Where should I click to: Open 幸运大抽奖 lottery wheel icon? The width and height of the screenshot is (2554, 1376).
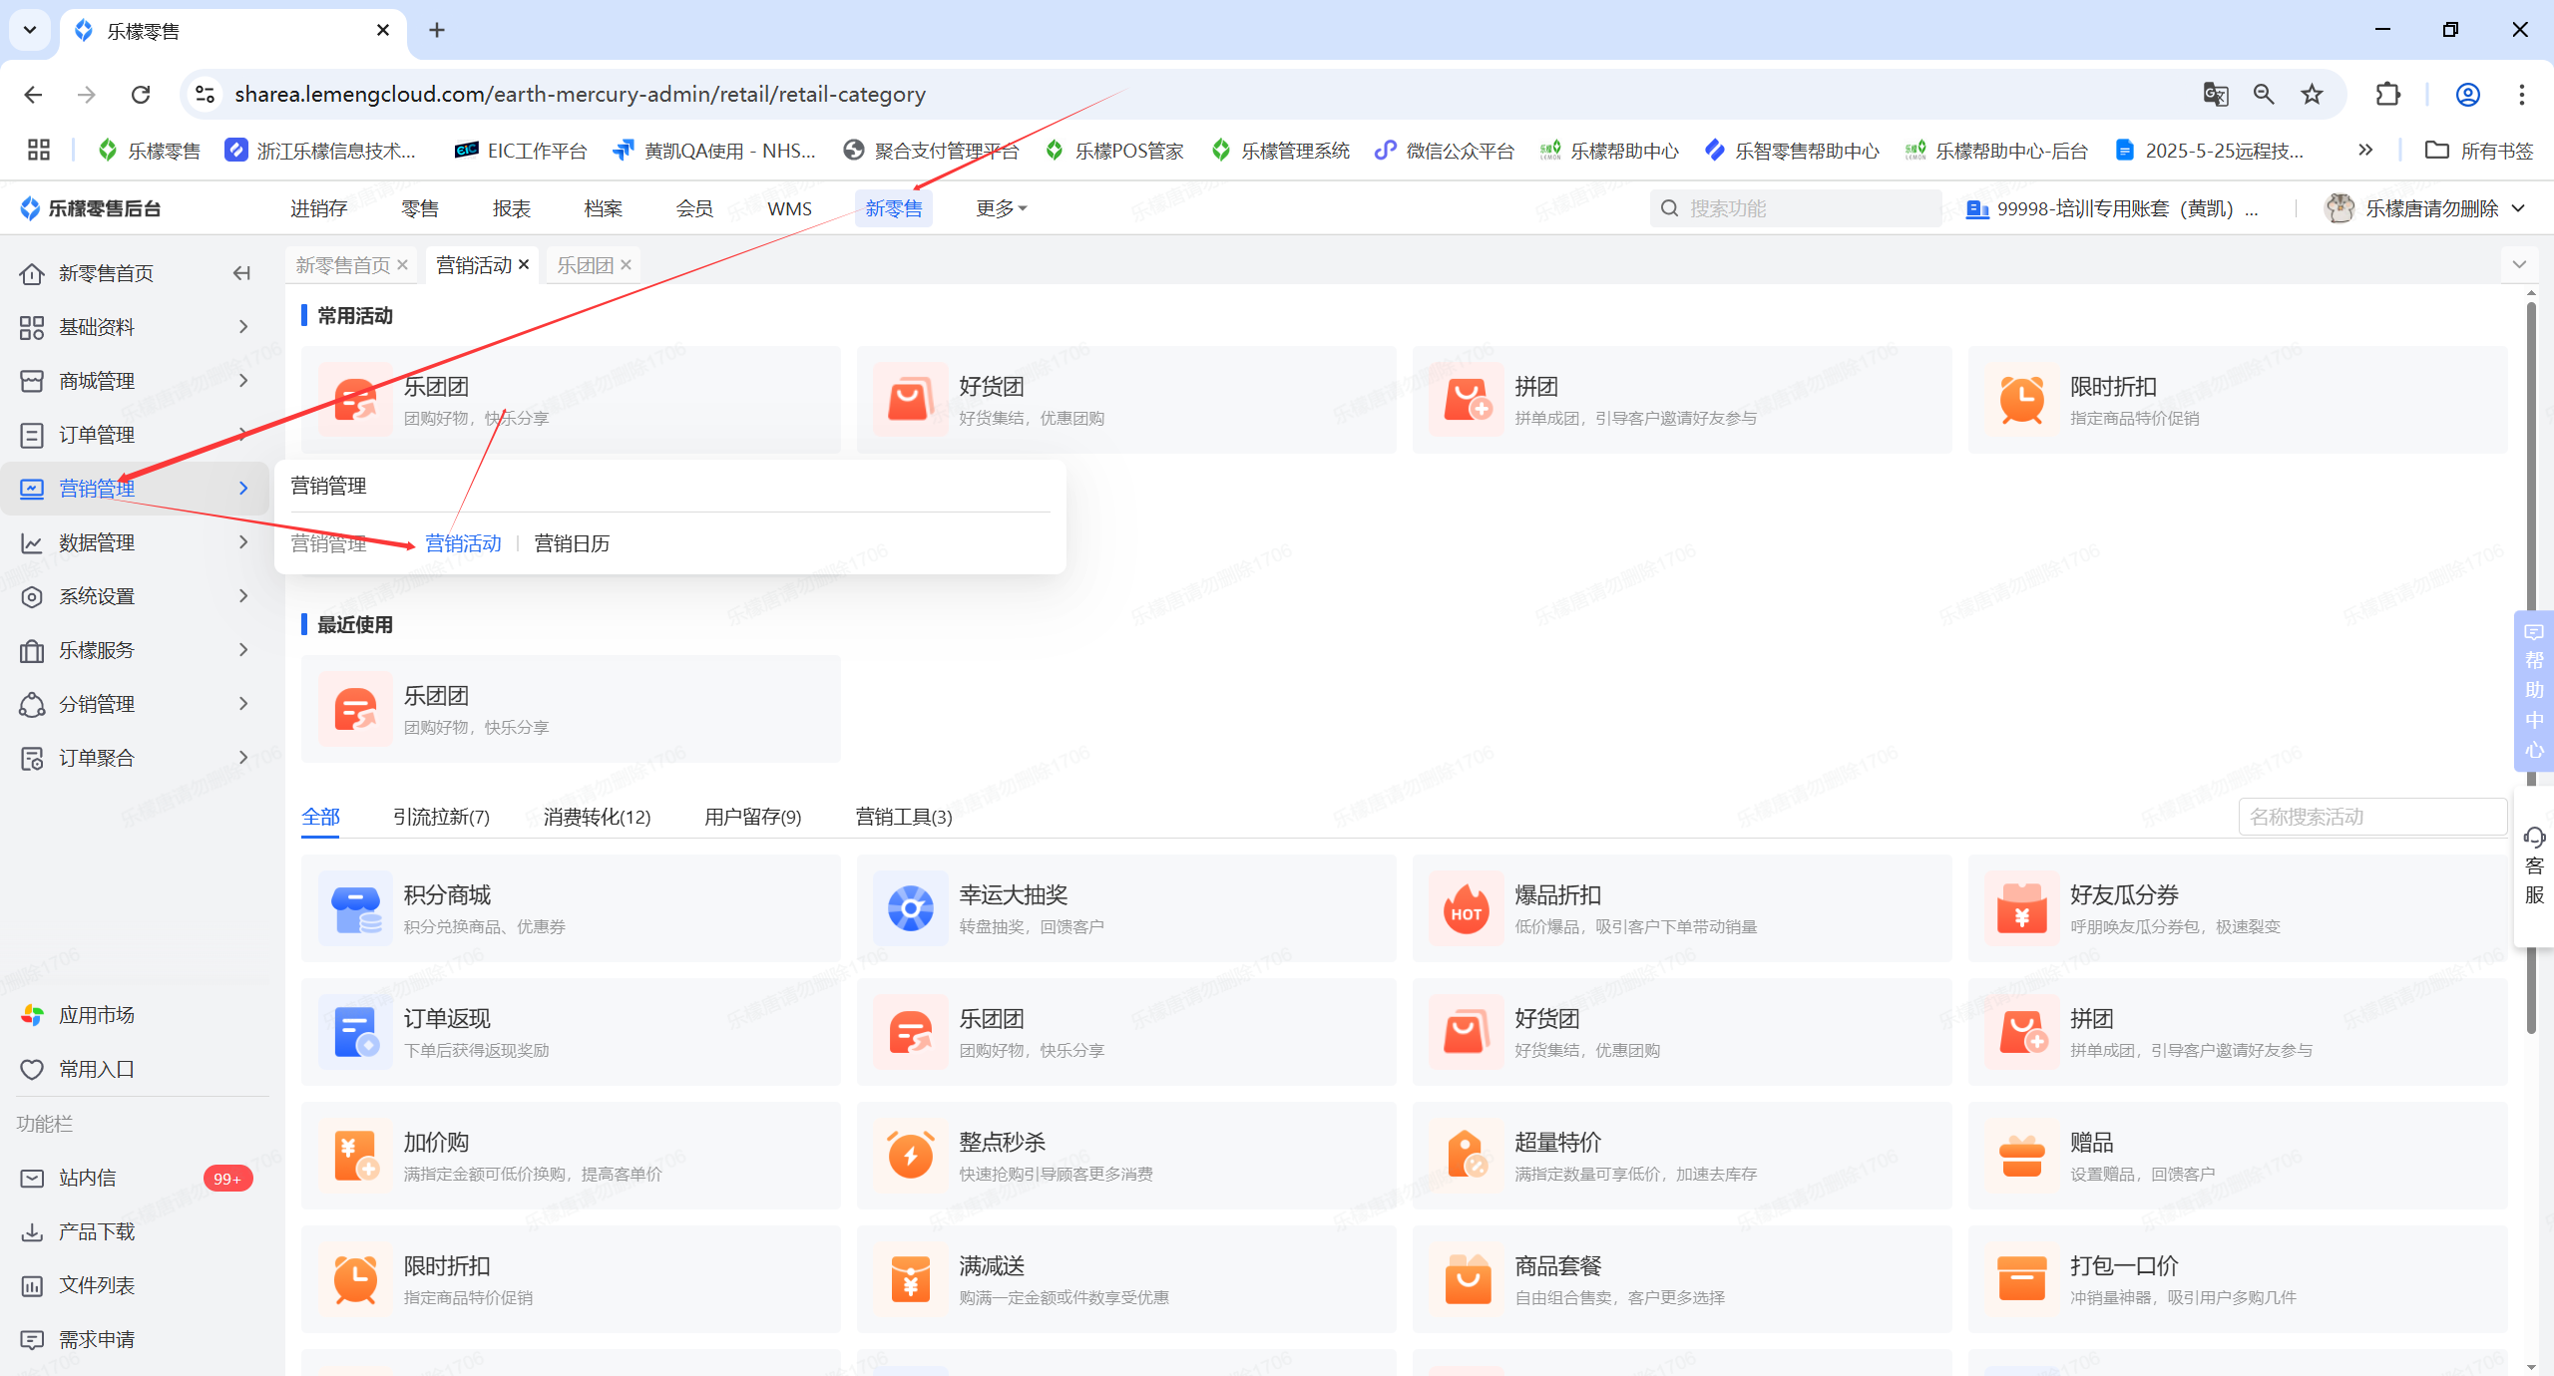(910, 908)
